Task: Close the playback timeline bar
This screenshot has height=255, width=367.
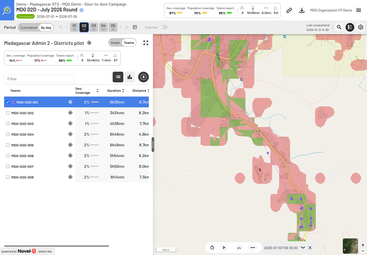Action: tap(310, 248)
